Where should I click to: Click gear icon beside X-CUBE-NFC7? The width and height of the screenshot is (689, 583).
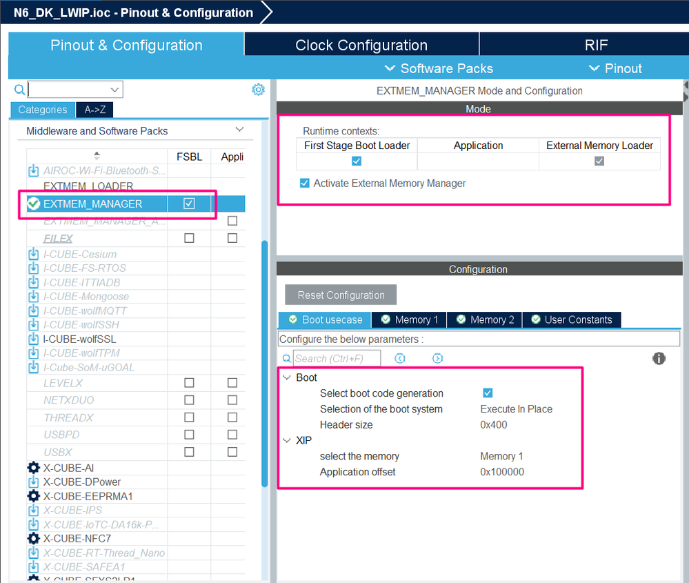(33, 538)
